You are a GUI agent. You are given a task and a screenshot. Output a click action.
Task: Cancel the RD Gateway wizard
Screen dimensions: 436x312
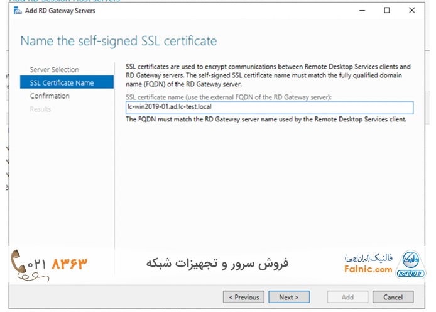click(393, 297)
